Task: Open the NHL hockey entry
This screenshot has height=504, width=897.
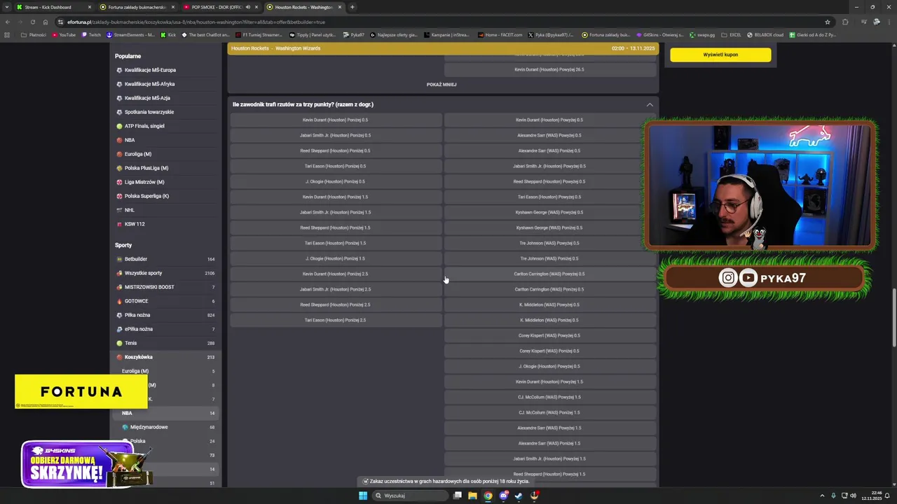Action: click(x=167, y=210)
